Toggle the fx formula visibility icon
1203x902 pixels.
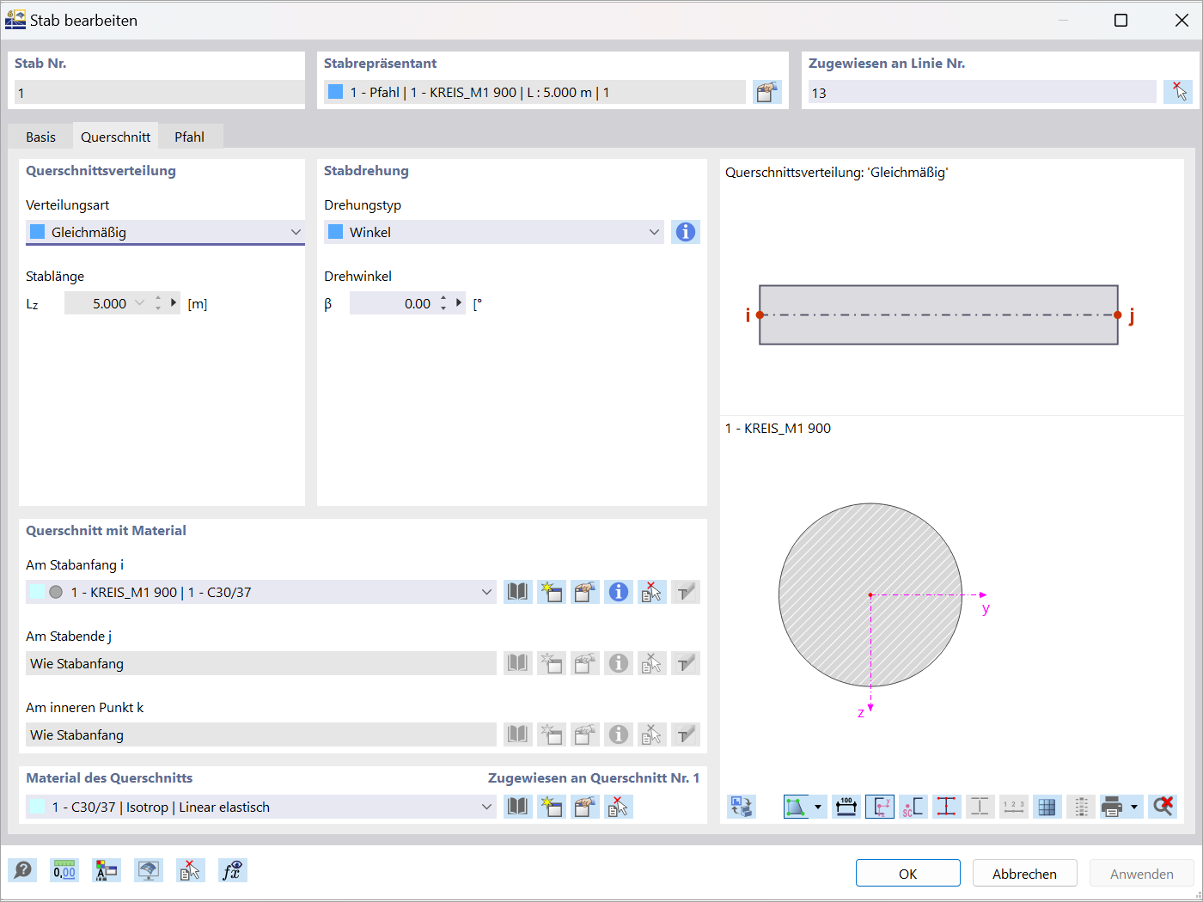[232, 870]
